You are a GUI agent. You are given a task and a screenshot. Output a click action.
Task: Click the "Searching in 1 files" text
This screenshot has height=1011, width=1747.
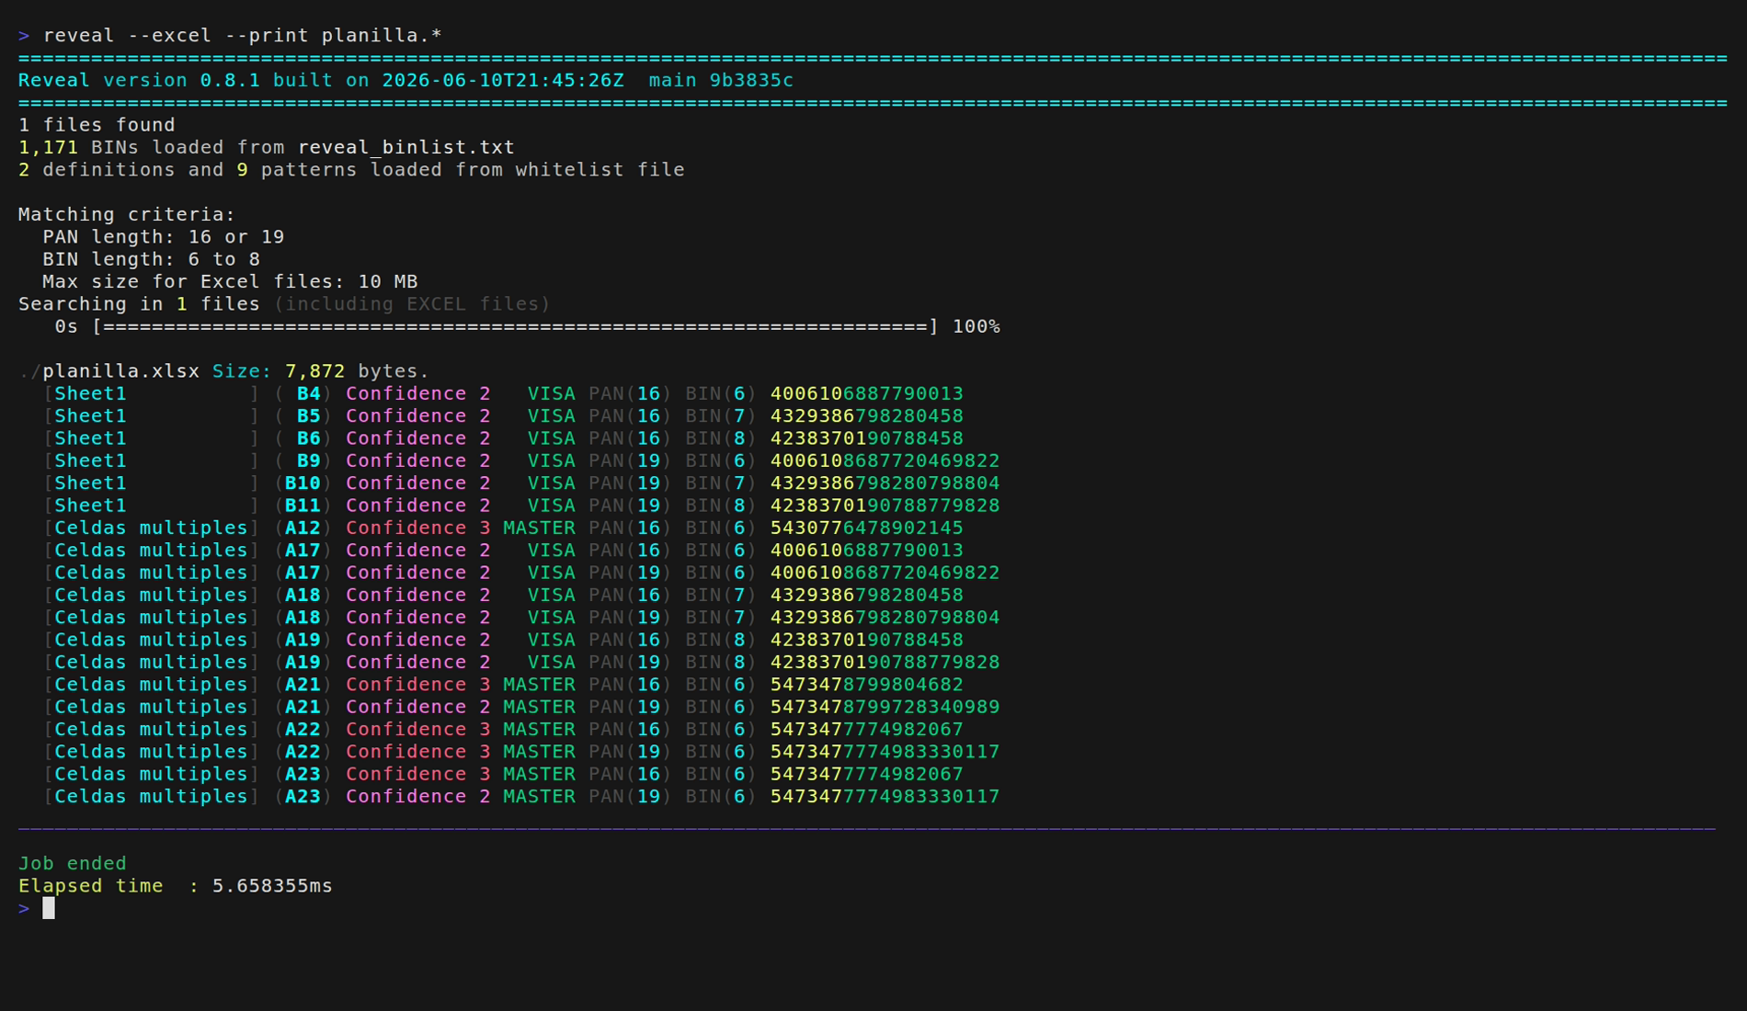pyautogui.click(x=139, y=304)
